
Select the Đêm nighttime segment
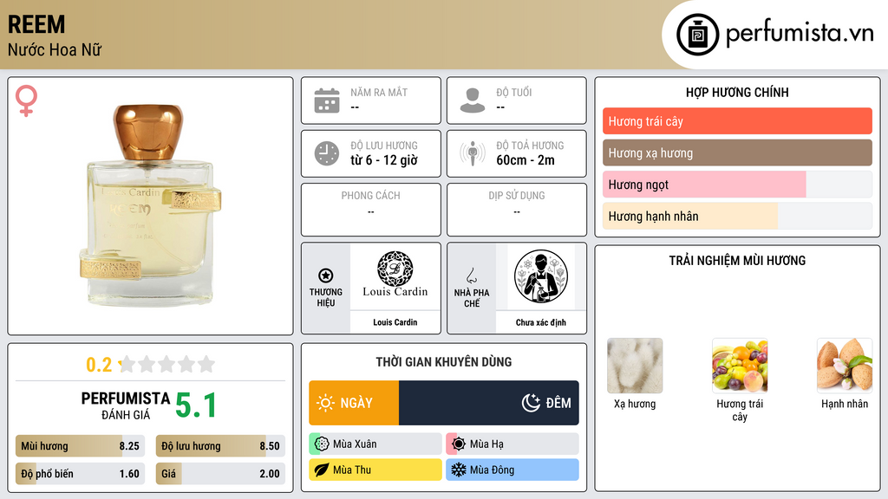489,403
